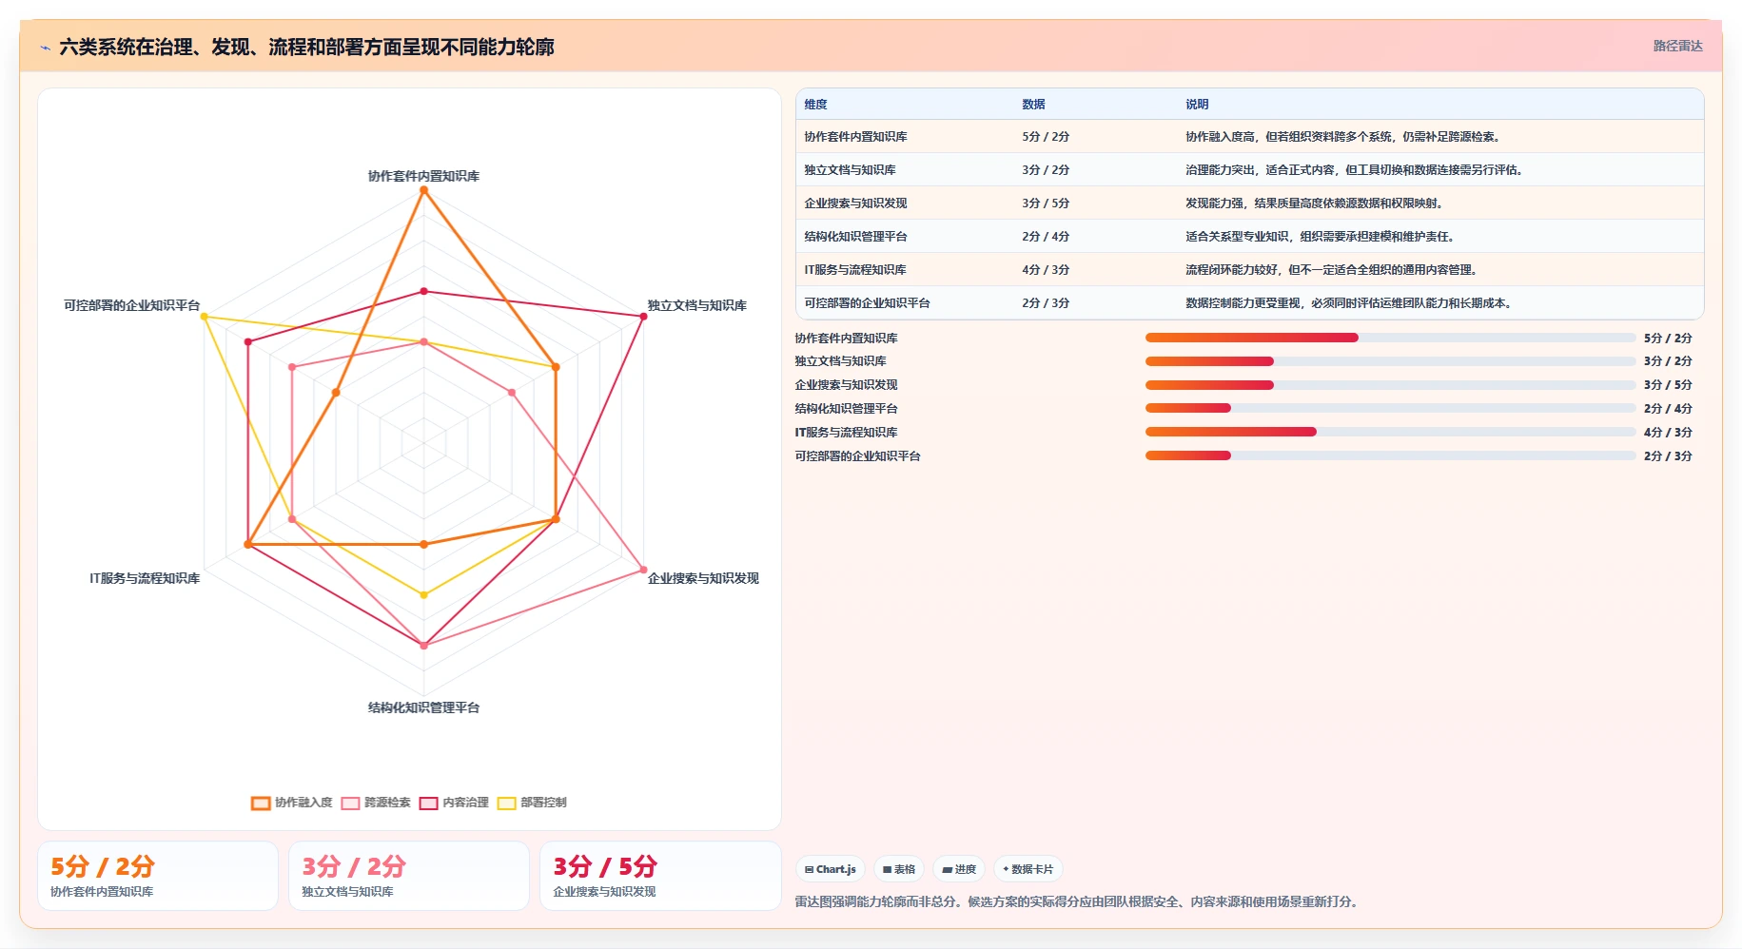This screenshot has height=949, width=1742.
Task: Click the radar axis label 结构化知识管理平台
Action: coord(423,707)
